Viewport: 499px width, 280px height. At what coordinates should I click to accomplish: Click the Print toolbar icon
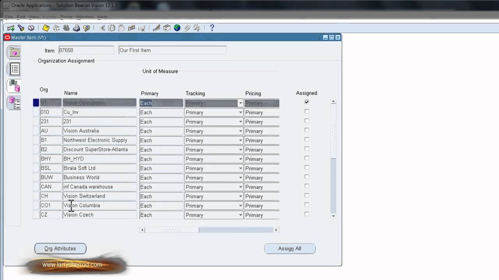pos(76,28)
